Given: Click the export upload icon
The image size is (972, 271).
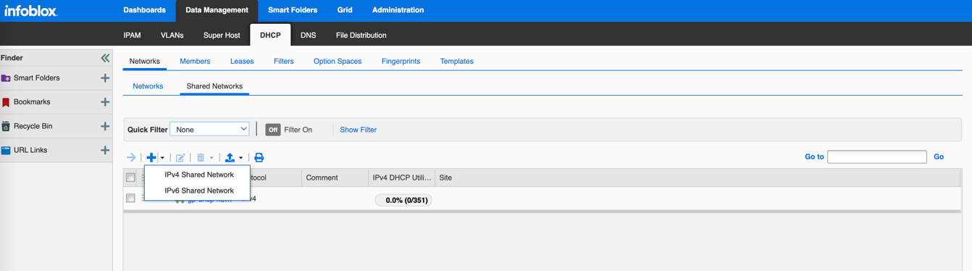Looking at the screenshot, I should point(230,157).
